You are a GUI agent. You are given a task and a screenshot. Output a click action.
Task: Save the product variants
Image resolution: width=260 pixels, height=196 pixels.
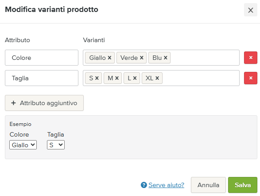243,185
